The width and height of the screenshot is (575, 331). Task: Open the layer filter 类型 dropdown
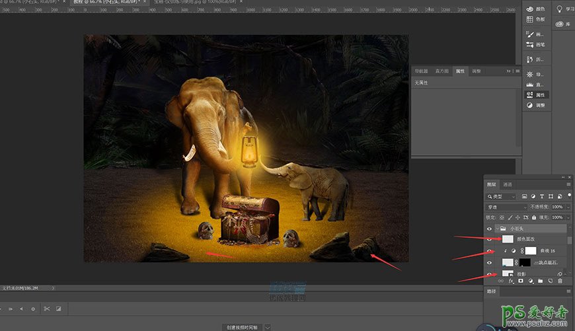point(502,196)
